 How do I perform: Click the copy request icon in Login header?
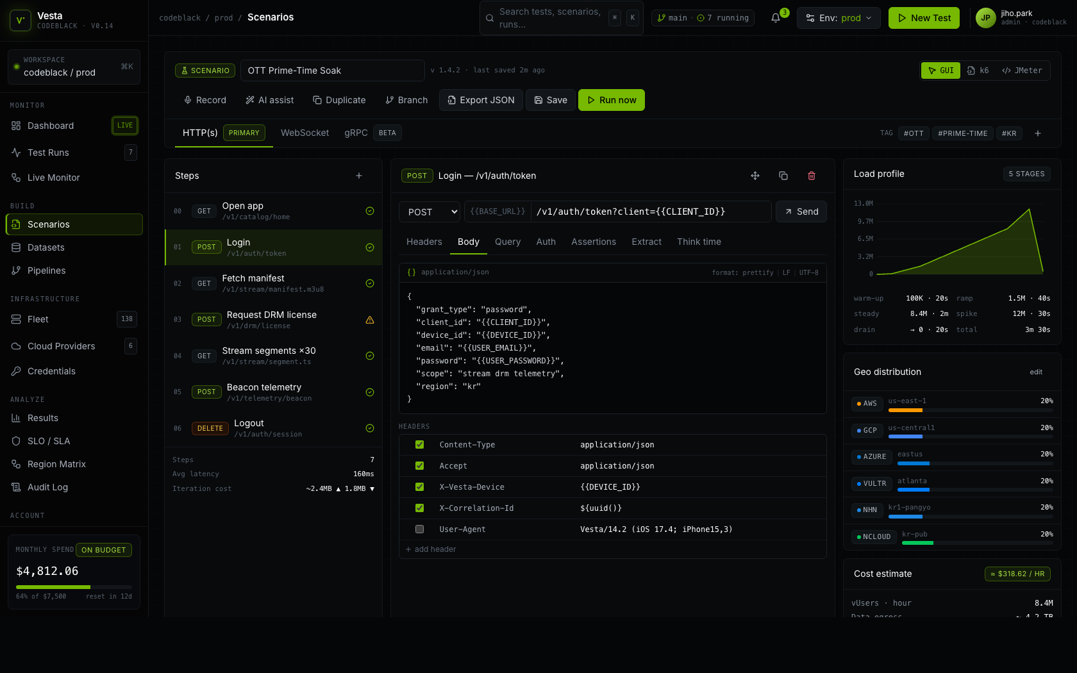pyautogui.click(x=783, y=176)
